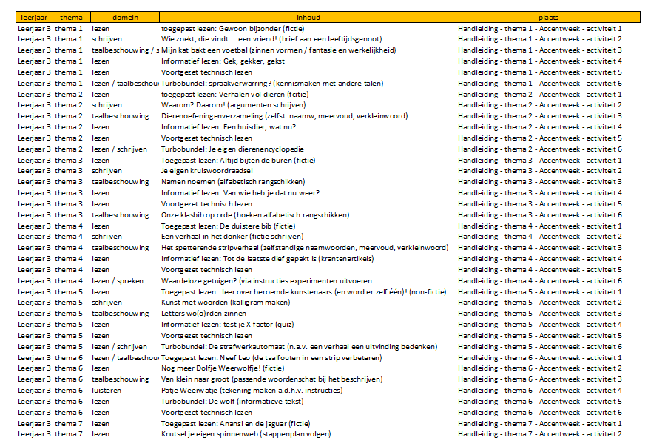Click cell 'Informatief lezen: test je X-factor (quiz)'

pos(228,325)
